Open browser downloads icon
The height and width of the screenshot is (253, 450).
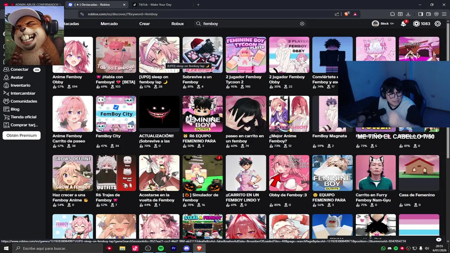click(x=408, y=14)
